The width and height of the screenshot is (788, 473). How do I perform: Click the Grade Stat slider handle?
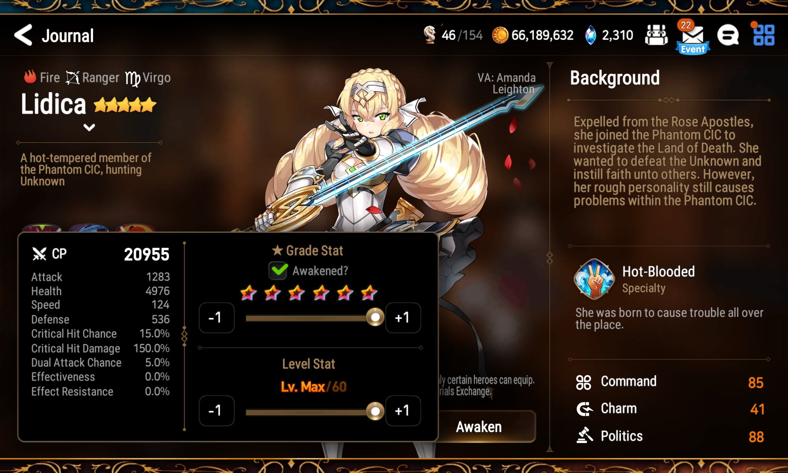pos(375,317)
